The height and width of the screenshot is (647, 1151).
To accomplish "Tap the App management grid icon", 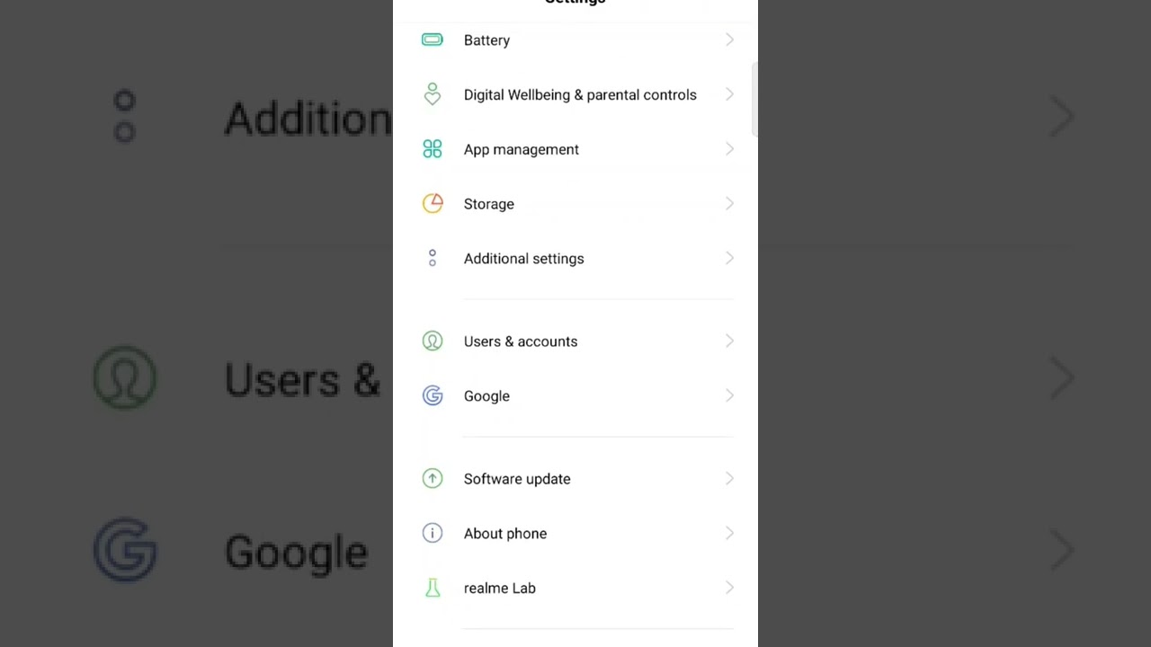I will click(x=433, y=149).
